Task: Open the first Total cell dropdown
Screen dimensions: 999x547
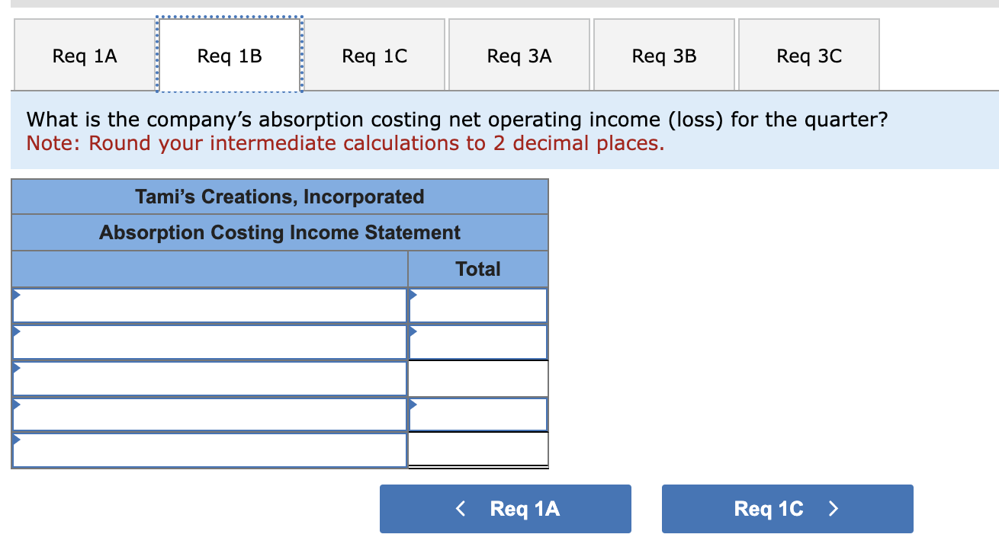Action: tap(477, 305)
